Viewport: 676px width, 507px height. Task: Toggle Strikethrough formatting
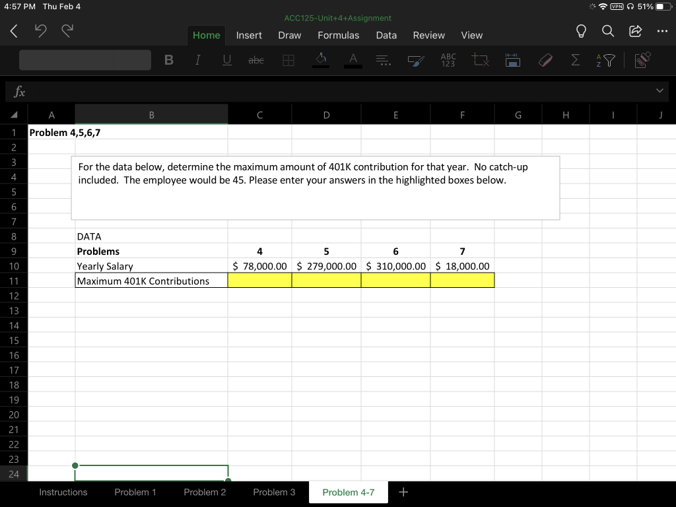256,60
